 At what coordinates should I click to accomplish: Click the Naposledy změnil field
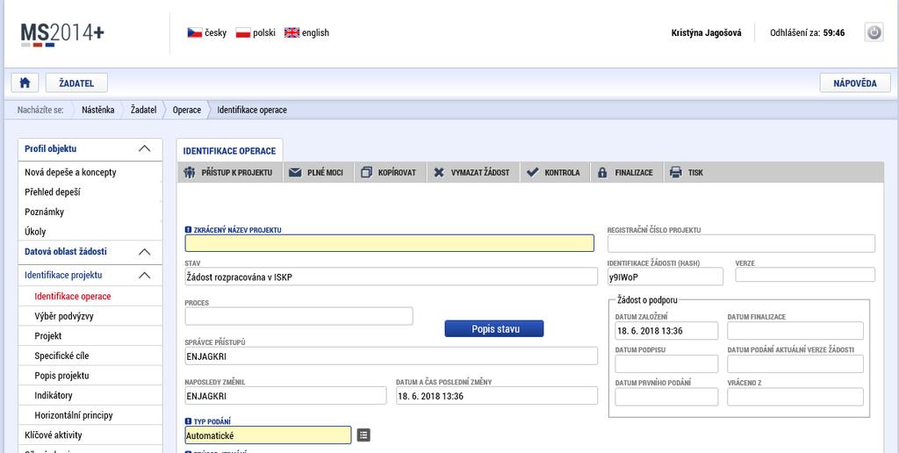[x=285, y=396]
